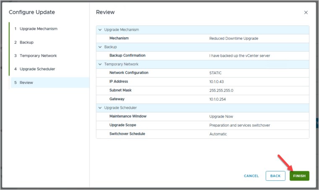Select the Switchover Schedule Automatic value
Viewport: 319px width, 190px height.
click(218, 134)
